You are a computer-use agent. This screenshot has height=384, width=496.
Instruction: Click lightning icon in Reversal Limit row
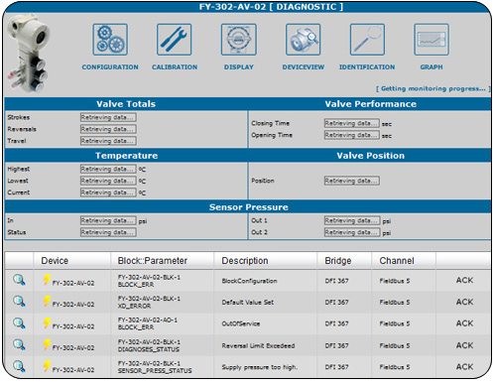[x=47, y=344]
